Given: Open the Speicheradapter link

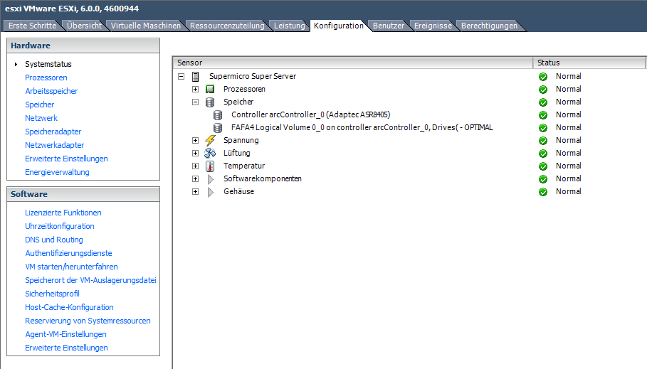Looking at the screenshot, I should 53,132.
